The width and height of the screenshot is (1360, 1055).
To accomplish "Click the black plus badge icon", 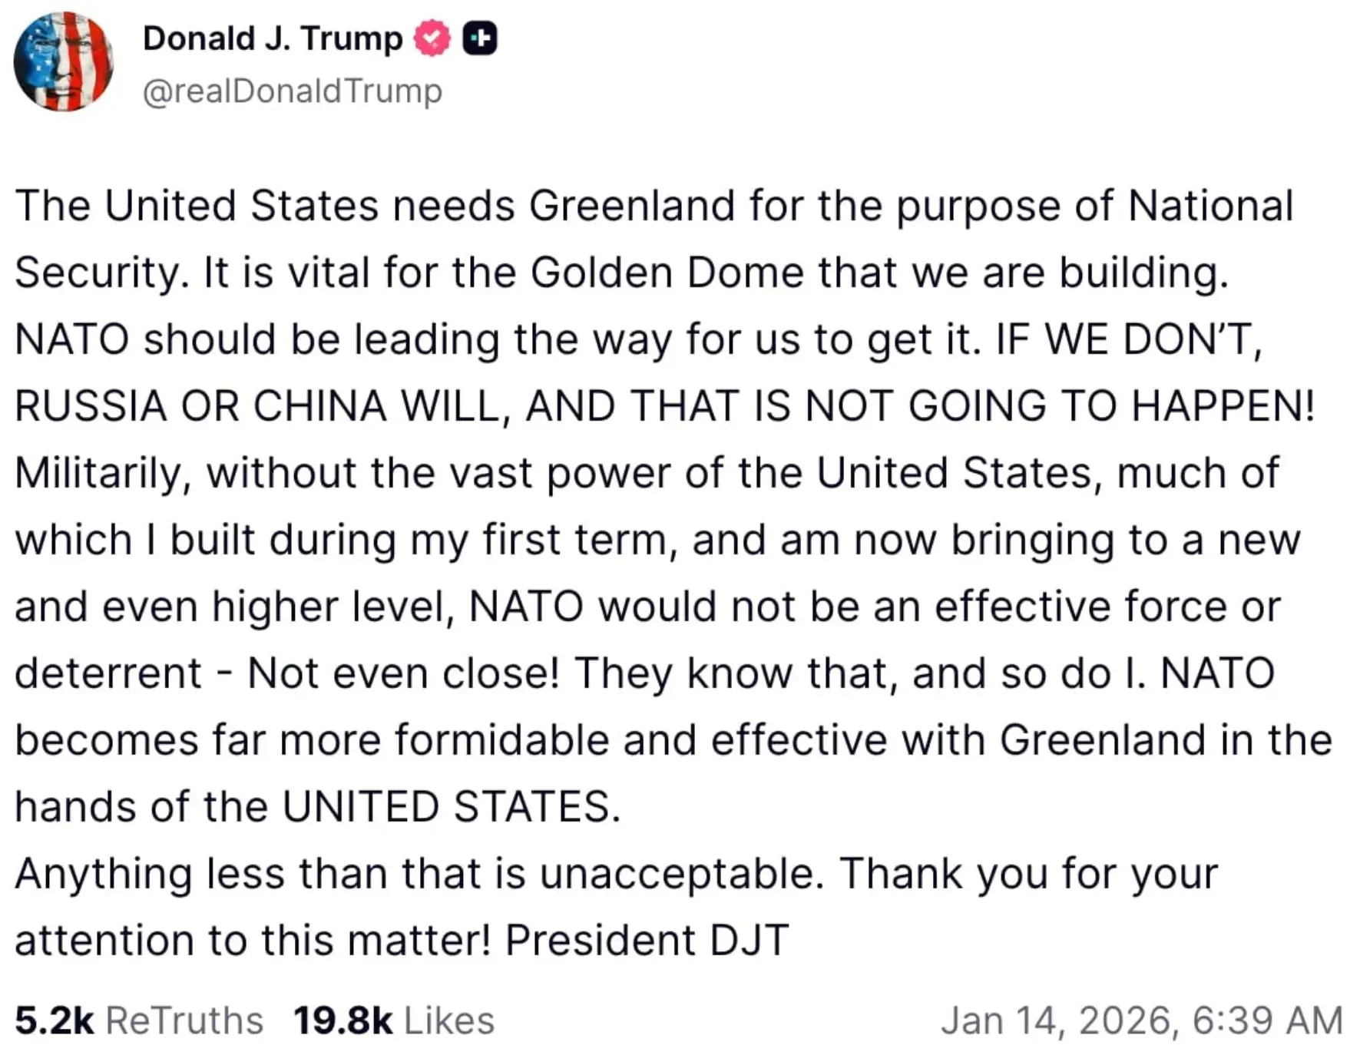I will pyautogui.click(x=480, y=38).
